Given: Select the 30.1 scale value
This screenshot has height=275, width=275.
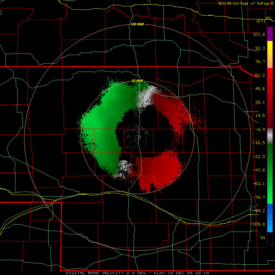Looking at the screenshot, I should tap(260, 102).
